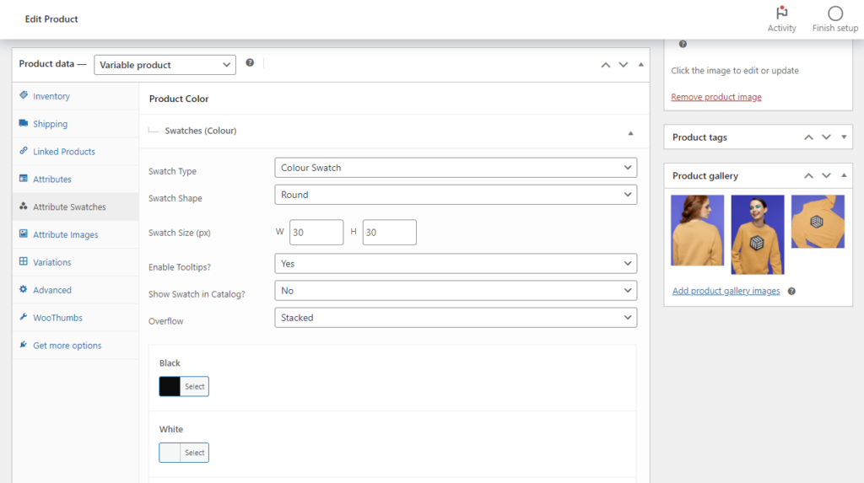The width and height of the screenshot is (864, 483).
Task: Click help icon next to gallery link
Action: (x=791, y=291)
